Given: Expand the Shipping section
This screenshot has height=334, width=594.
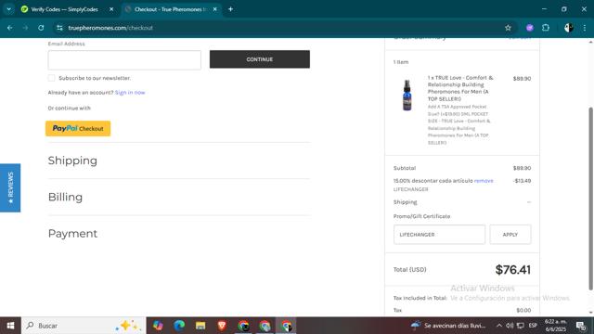Looking at the screenshot, I should click(72, 161).
